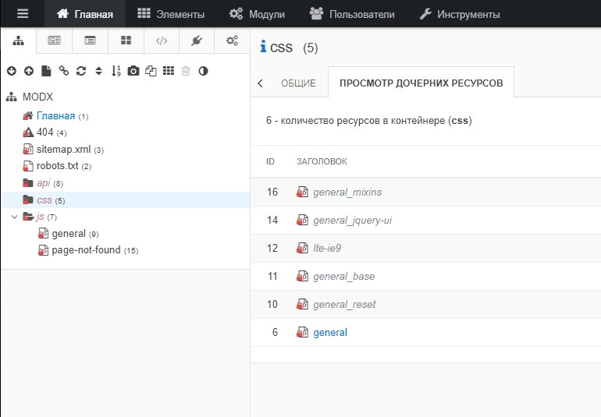Click the ЗАГОЛОВОК column header
The image size is (601, 417).
point(322,161)
